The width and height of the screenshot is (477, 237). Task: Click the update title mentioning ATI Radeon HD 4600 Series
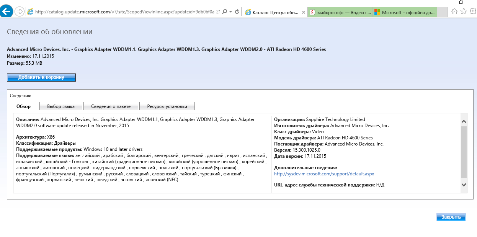click(x=167, y=49)
